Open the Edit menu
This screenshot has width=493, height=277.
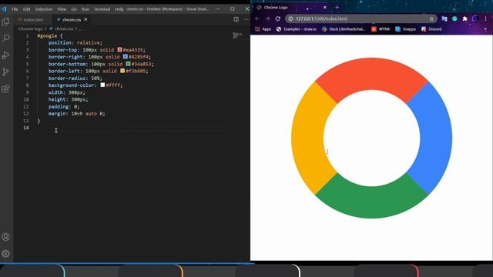click(x=27, y=9)
